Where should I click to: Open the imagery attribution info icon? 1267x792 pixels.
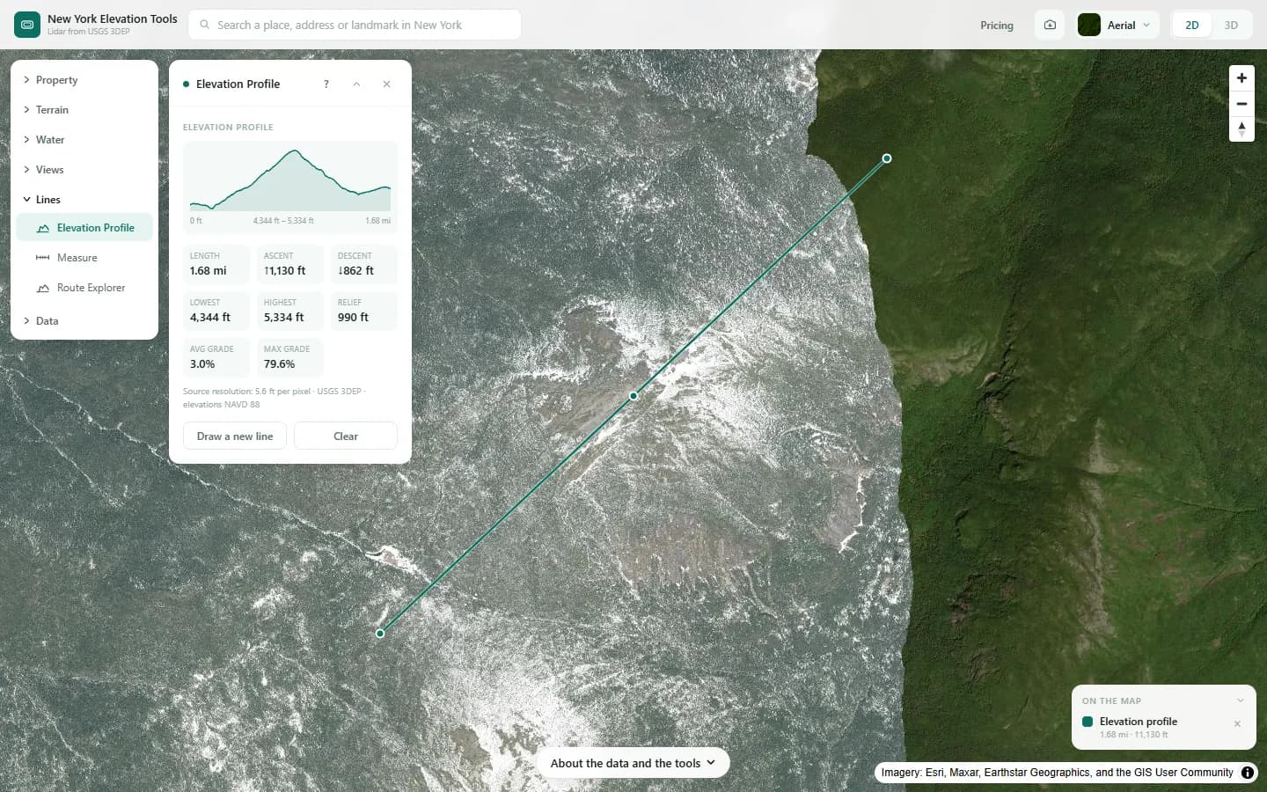pyautogui.click(x=1248, y=773)
